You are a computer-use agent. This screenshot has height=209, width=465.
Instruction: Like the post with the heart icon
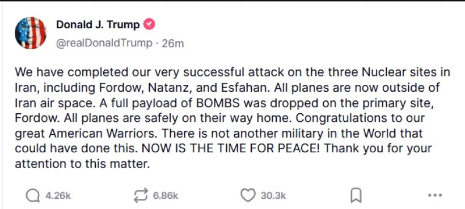click(x=248, y=195)
